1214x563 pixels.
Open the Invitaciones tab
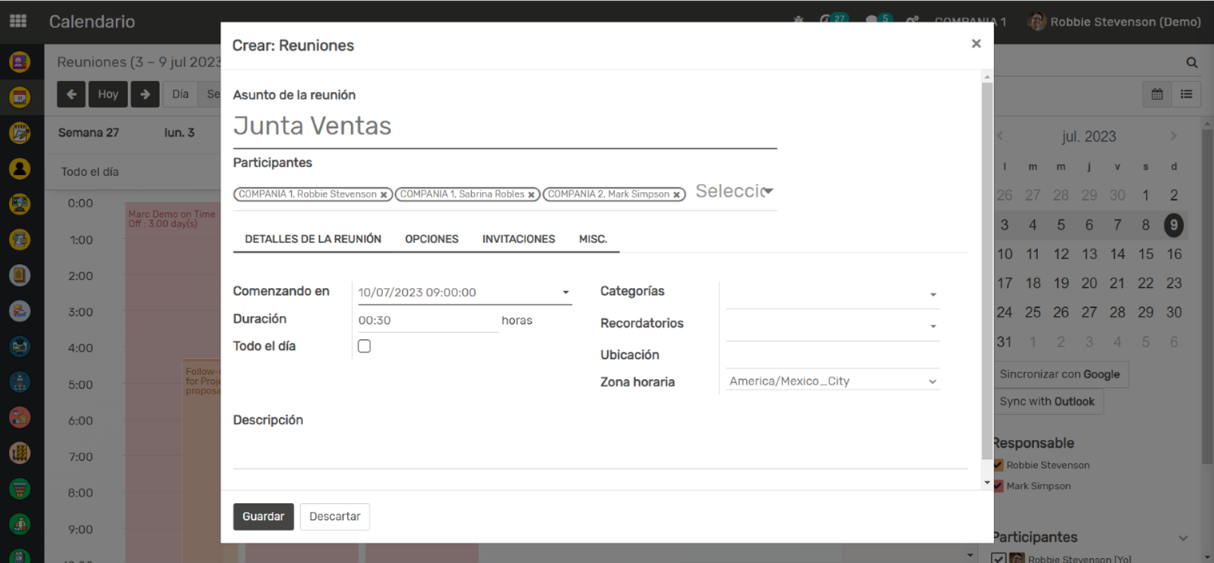(x=518, y=239)
